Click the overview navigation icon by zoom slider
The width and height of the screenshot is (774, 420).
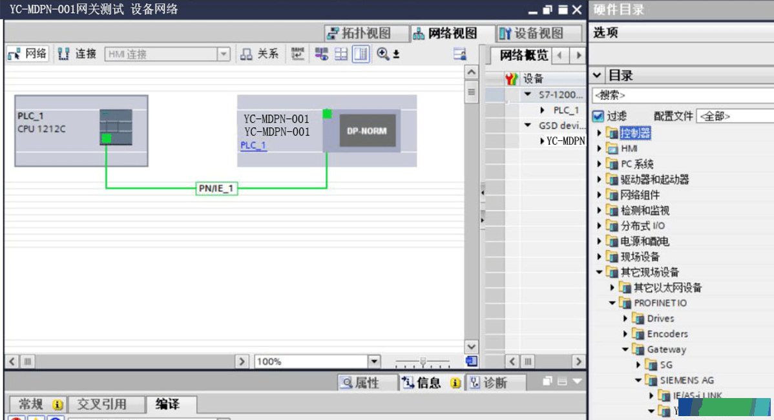[x=472, y=361]
